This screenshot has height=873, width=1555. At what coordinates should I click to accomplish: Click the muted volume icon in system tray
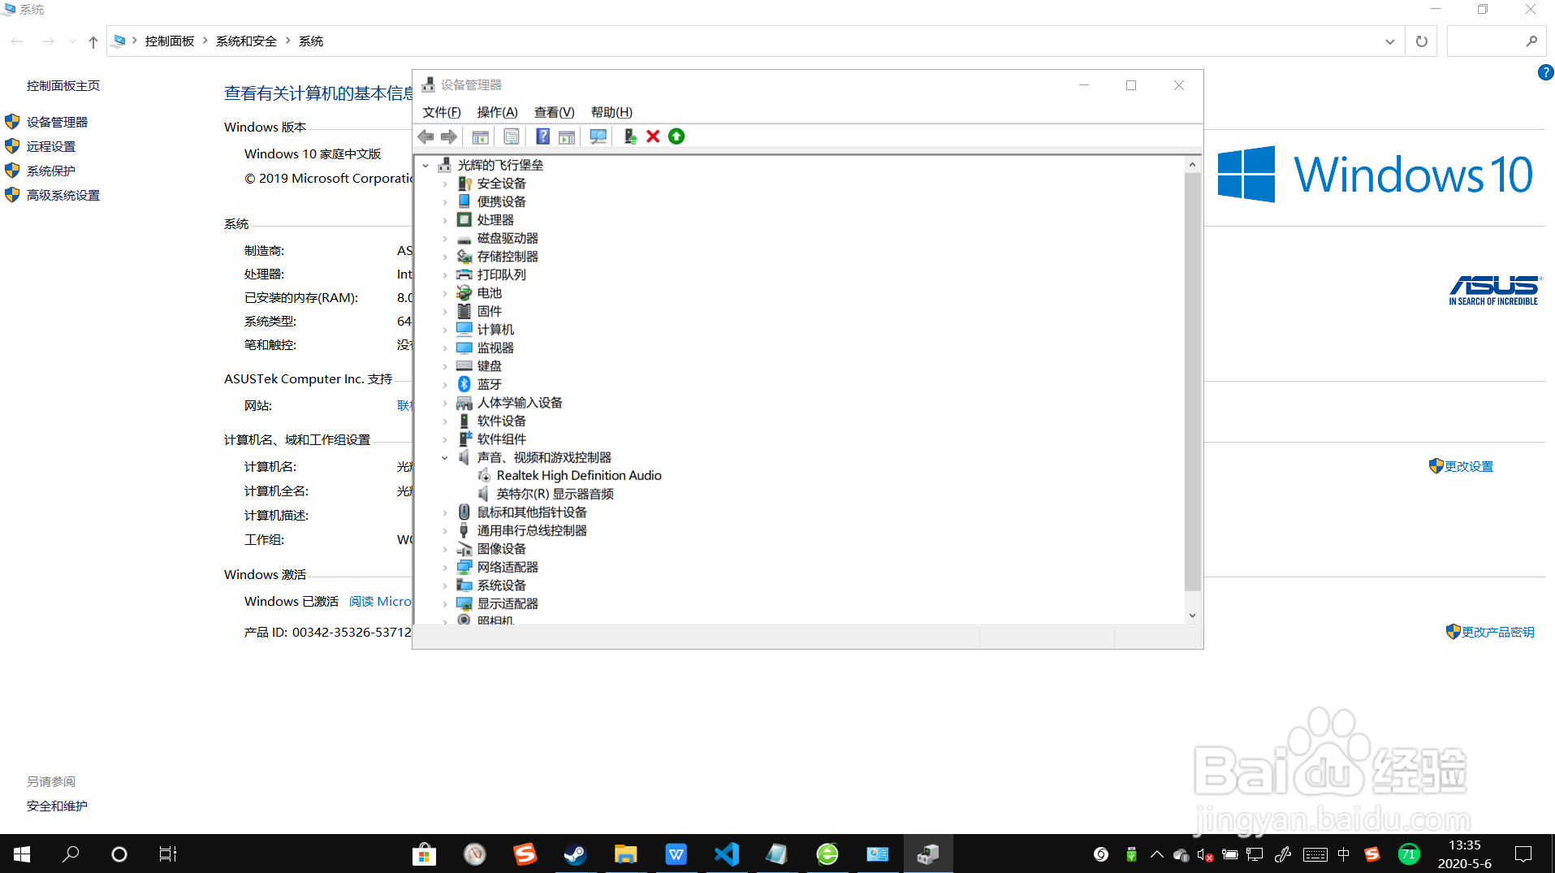pyautogui.click(x=1205, y=854)
